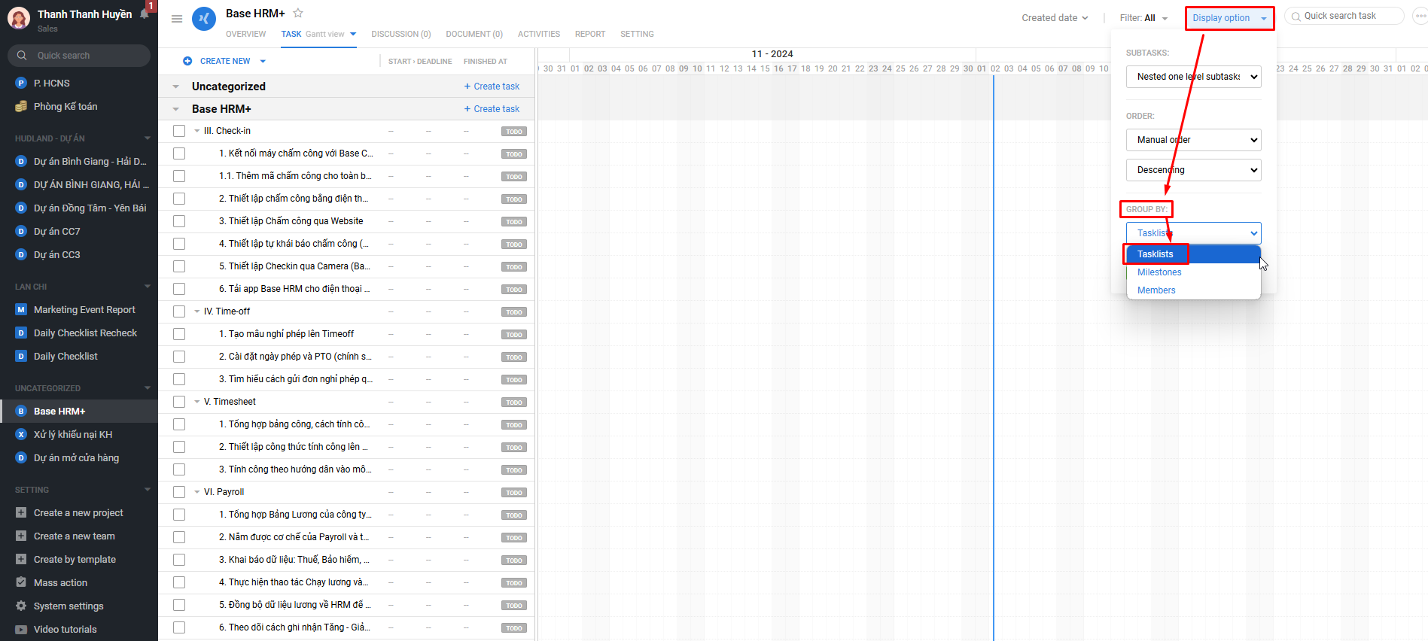1428x641 pixels.
Task: Click Create task in Base HRM+ row
Action: [492, 109]
